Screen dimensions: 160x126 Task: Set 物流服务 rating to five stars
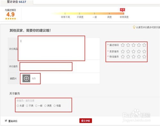click(x=144, y=57)
